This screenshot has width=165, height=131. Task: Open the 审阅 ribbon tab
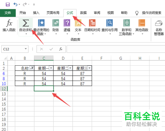point(97,13)
